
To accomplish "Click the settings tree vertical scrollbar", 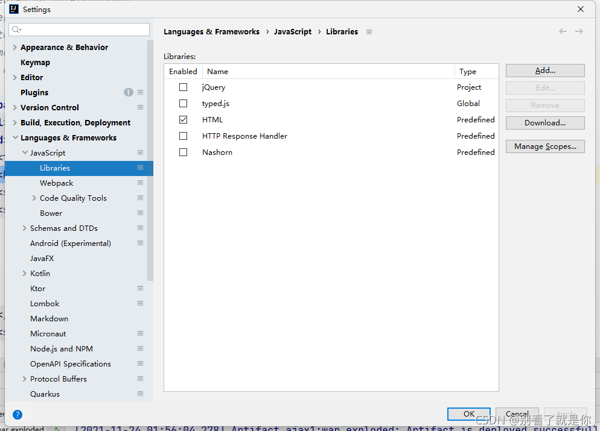I will pos(150,160).
